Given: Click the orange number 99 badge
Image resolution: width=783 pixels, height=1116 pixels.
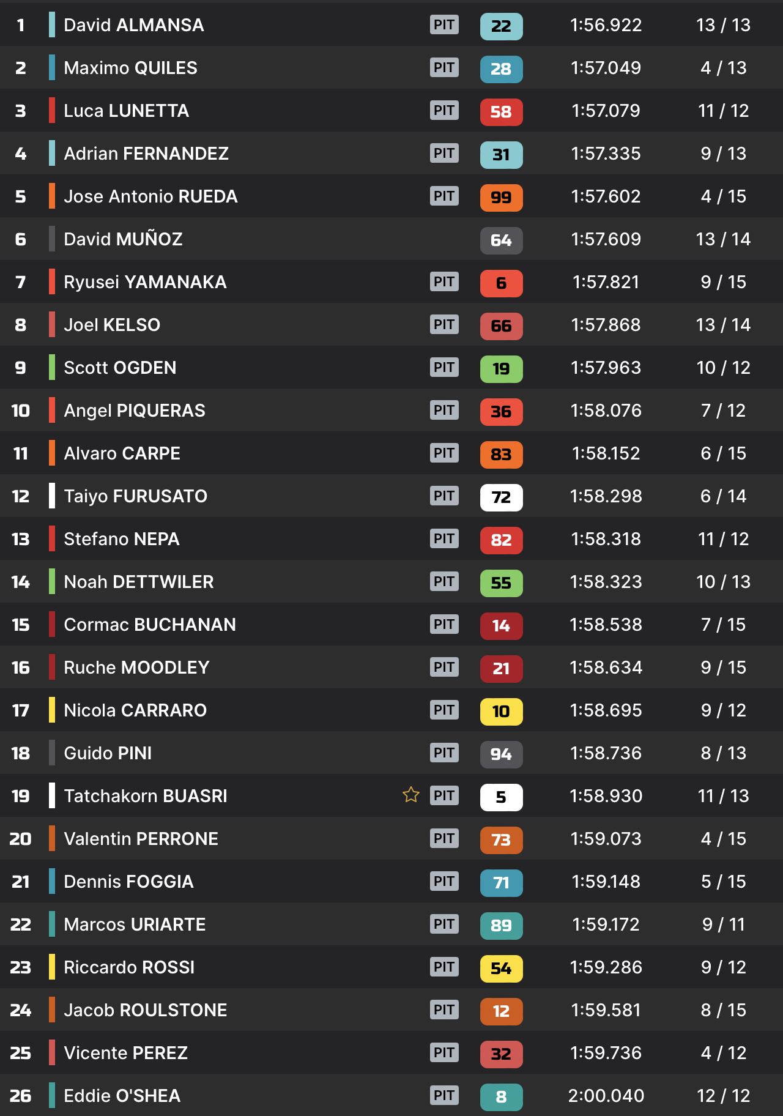Looking at the screenshot, I should (501, 198).
